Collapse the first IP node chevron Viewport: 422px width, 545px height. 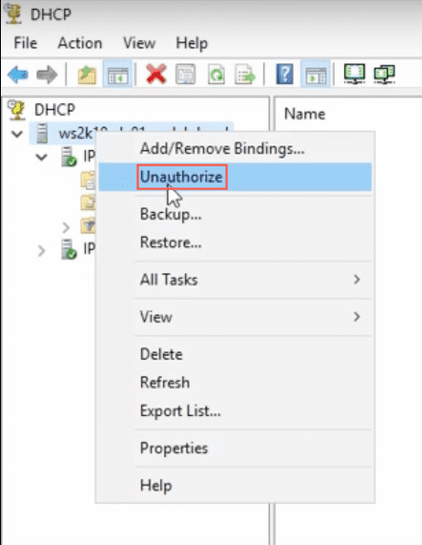[x=41, y=157]
